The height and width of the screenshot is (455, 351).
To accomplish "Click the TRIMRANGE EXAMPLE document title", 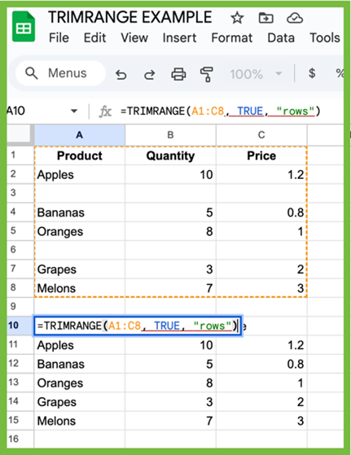I will click(130, 17).
